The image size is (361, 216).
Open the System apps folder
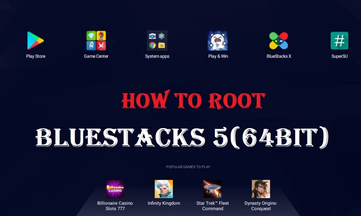(157, 40)
